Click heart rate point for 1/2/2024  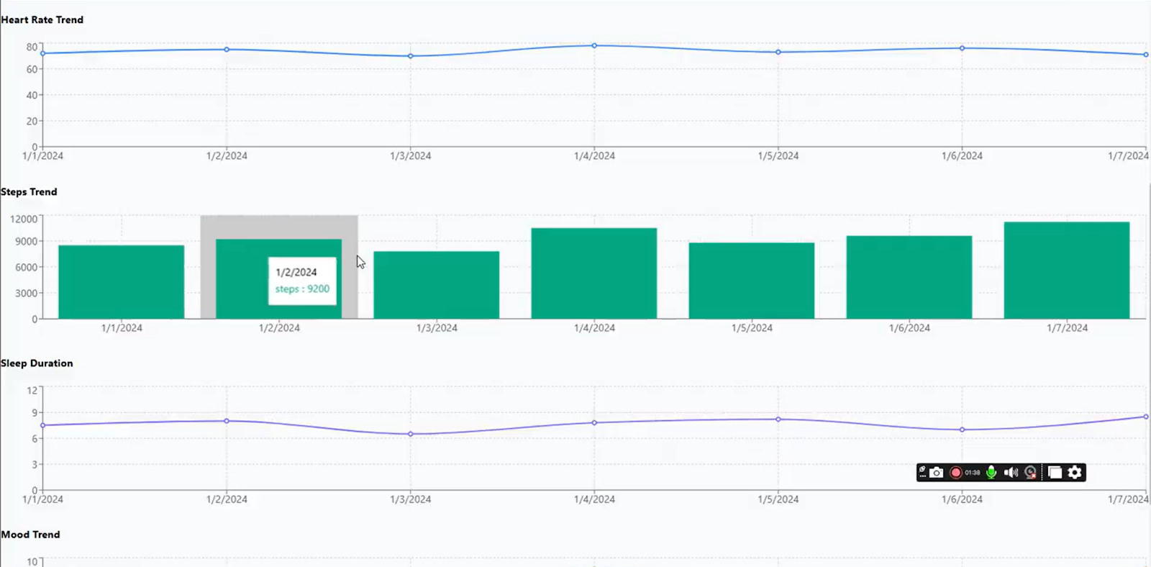coord(227,50)
